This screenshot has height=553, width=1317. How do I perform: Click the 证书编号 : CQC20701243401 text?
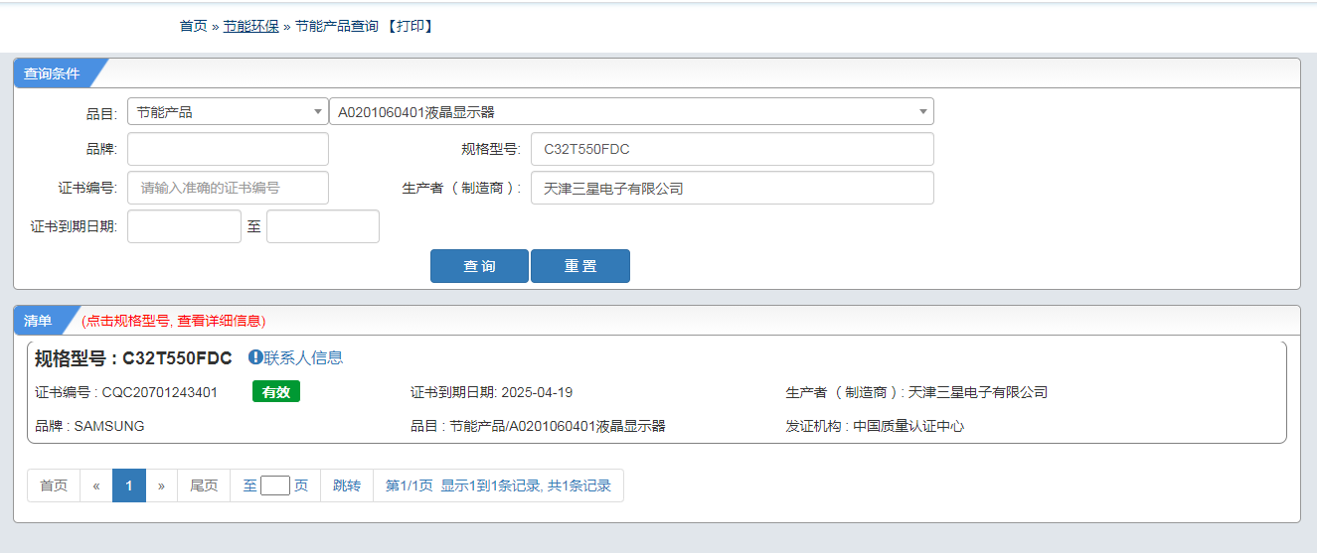(126, 392)
